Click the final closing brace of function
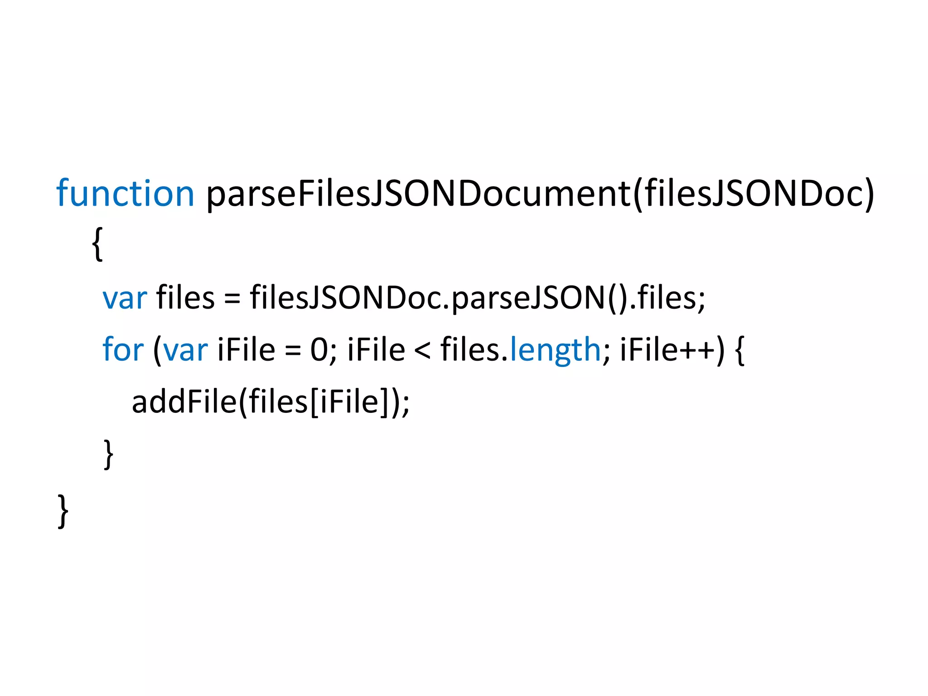Image resolution: width=928 pixels, height=696 pixels. point(63,511)
